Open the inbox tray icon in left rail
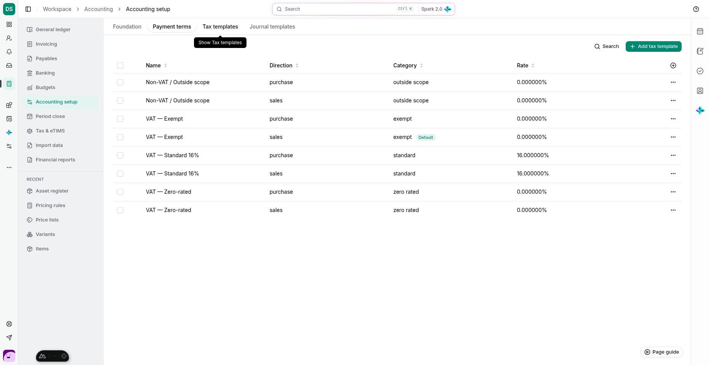 [x=9, y=65]
